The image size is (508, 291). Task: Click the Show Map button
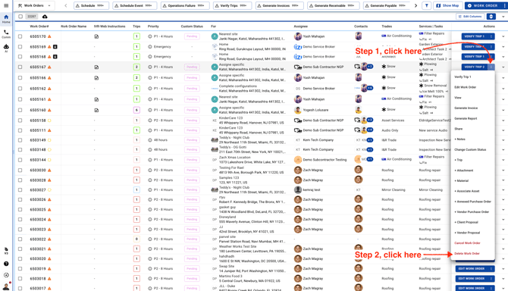[447, 5]
